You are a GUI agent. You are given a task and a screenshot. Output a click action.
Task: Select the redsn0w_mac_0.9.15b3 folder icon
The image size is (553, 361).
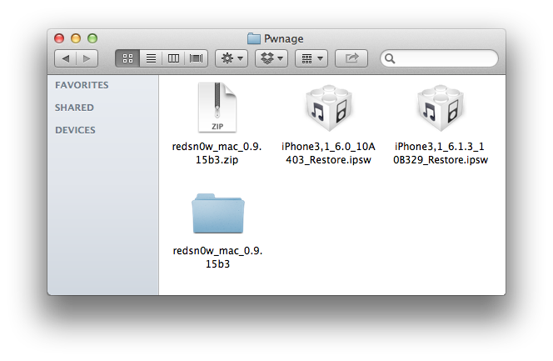pos(218,213)
